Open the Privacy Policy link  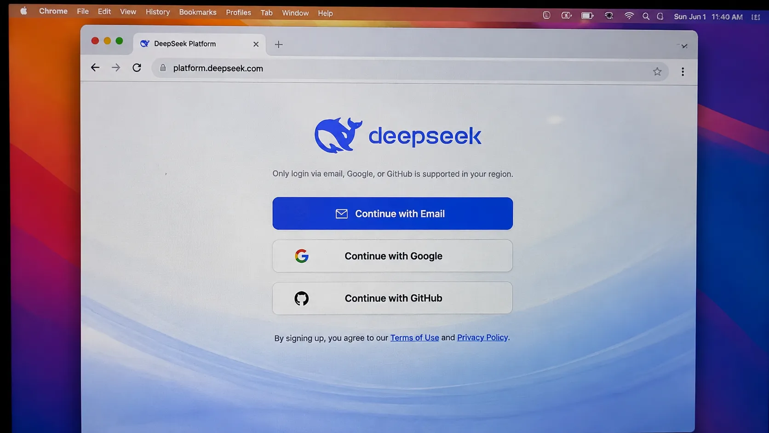coord(482,337)
